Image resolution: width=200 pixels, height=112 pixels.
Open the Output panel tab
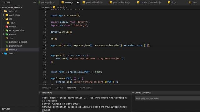59,88
